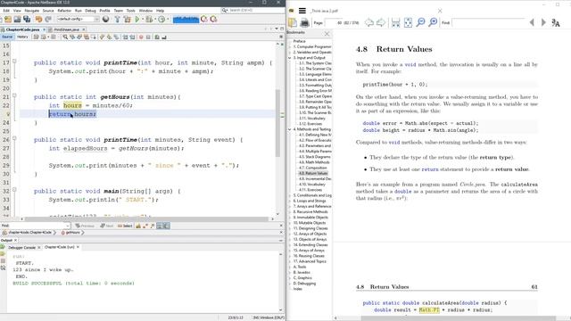Click the Find Selection magnifier in editor toolbar
Viewport: 571px width, 321px height.
tap(65, 37)
